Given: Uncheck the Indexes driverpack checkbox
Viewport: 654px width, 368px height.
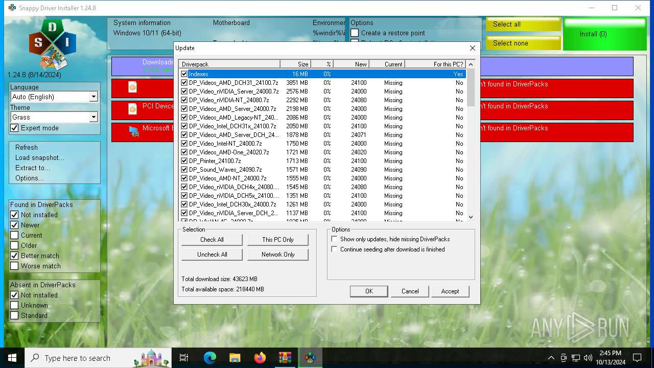Looking at the screenshot, I should pyautogui.click(x=184, y=74).
